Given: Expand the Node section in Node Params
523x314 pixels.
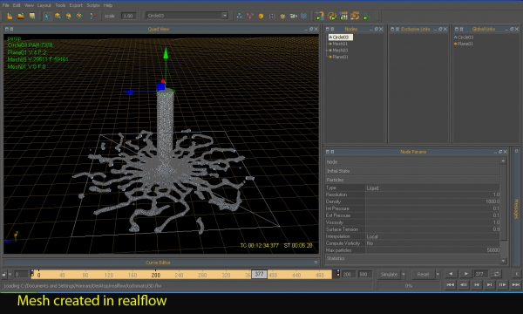Looking at the screenshot, I should pos(412,162).
